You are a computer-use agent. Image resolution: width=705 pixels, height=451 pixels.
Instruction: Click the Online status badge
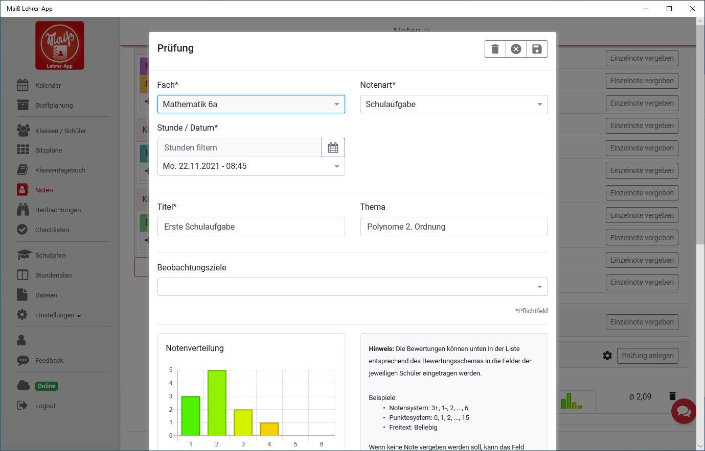pos(47,386)
